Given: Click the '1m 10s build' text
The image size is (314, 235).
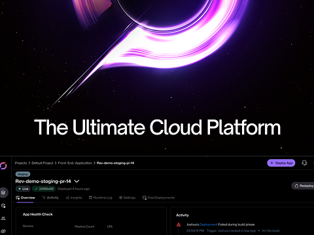Looking at the screenshot, I should [x=271, y=230].
